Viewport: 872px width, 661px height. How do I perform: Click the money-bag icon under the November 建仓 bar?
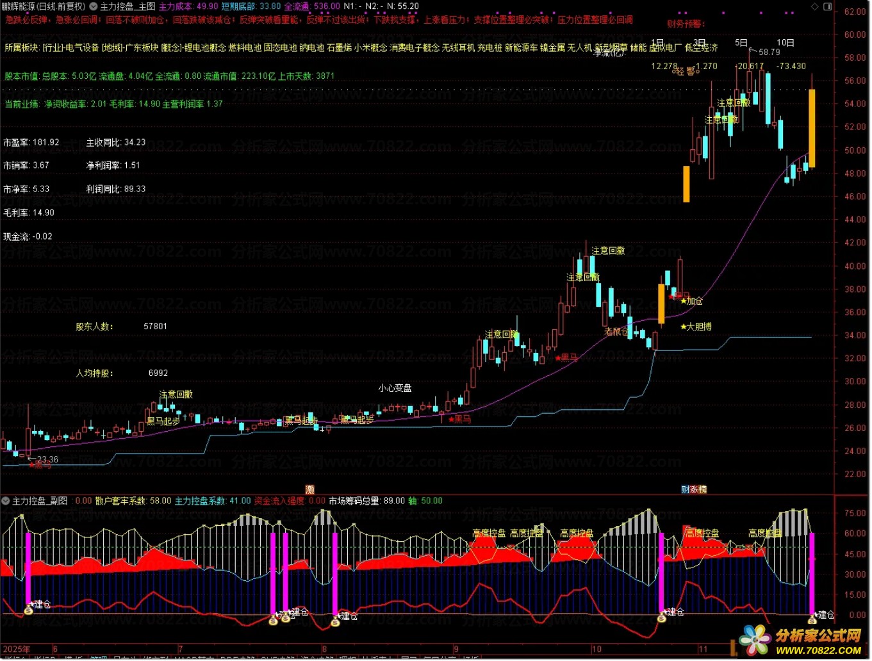(x=812, y=620)
